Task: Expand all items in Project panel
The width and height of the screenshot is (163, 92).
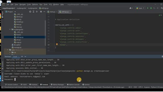Action: point(33,12)
